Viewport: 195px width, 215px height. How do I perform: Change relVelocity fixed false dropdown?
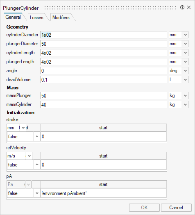click(23, 164)
